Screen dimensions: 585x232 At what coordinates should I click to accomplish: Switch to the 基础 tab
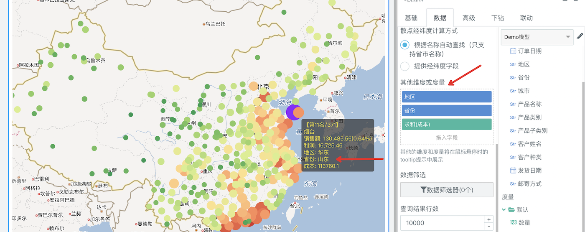point(411,18)
